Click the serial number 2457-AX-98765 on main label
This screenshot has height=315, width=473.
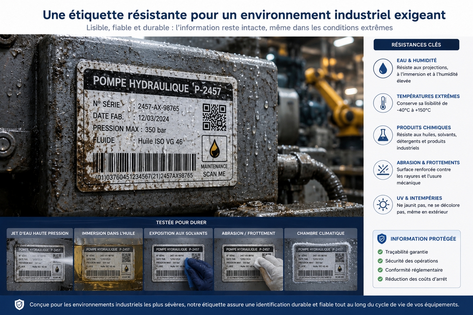[x=158, y=108]
